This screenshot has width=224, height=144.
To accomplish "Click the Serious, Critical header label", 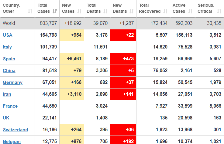I will pyautogui.click(x=206, y=8).
